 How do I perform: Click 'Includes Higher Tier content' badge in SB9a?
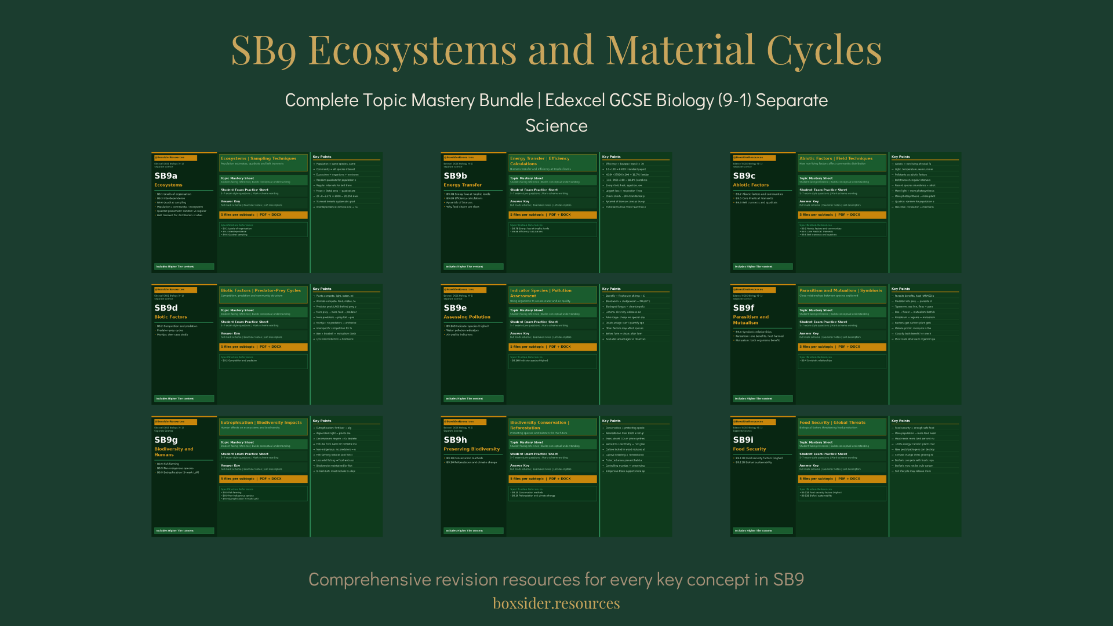(184, 267)
